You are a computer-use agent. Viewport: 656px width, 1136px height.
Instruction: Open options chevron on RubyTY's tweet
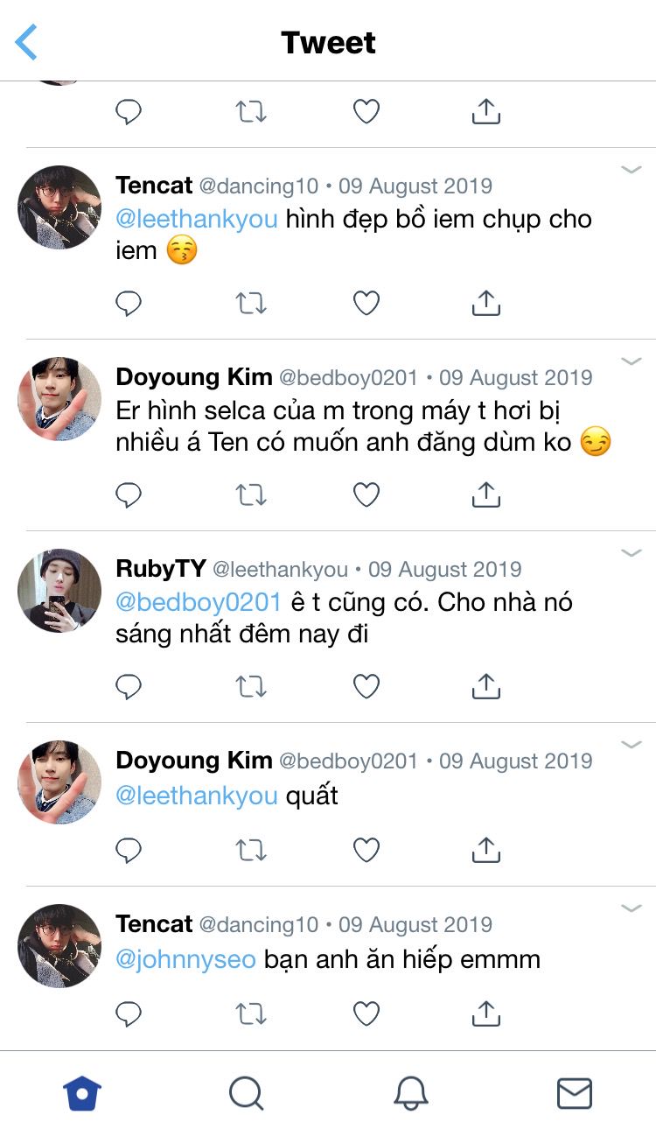click(632, 553)
